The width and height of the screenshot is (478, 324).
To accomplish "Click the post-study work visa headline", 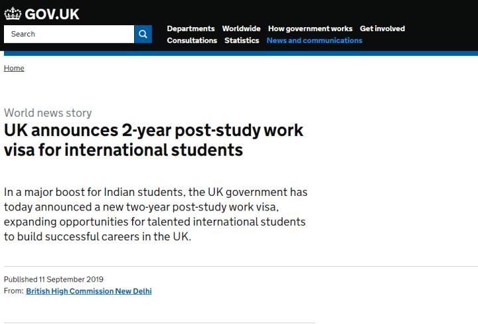I will tap(153, 139).
